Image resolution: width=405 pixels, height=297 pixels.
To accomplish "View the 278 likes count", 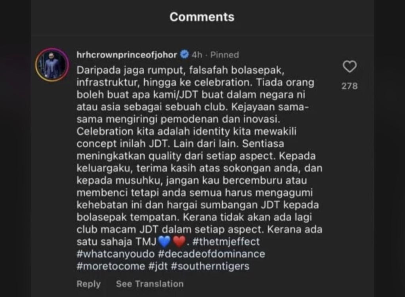I will click(x=350, y=86).
